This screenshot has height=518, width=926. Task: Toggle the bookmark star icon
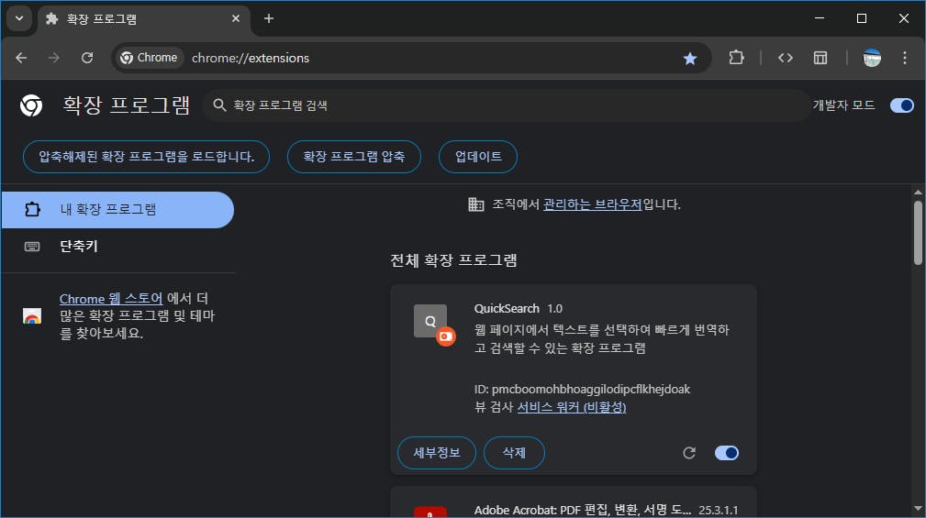coord(690,58)
